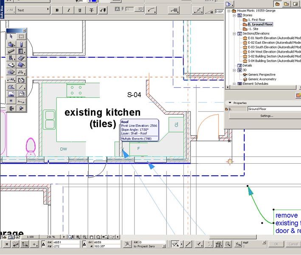This screenshot has height=255, width=301.
Task: Open the 'to Project Zero' dropdown arrow
Action: (164, 246)
